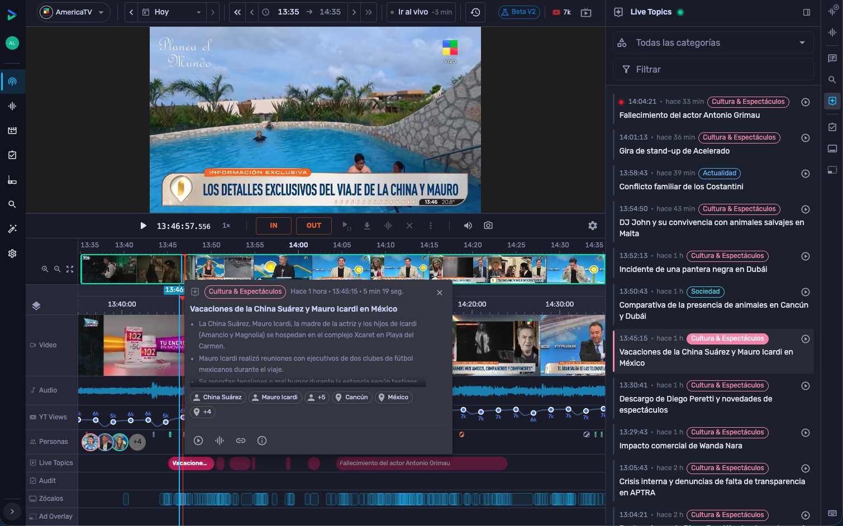Select the Impacto comercial de Wanda Nara topic
The width and height of the screenshot is (843, 526).
coord(713,439)
